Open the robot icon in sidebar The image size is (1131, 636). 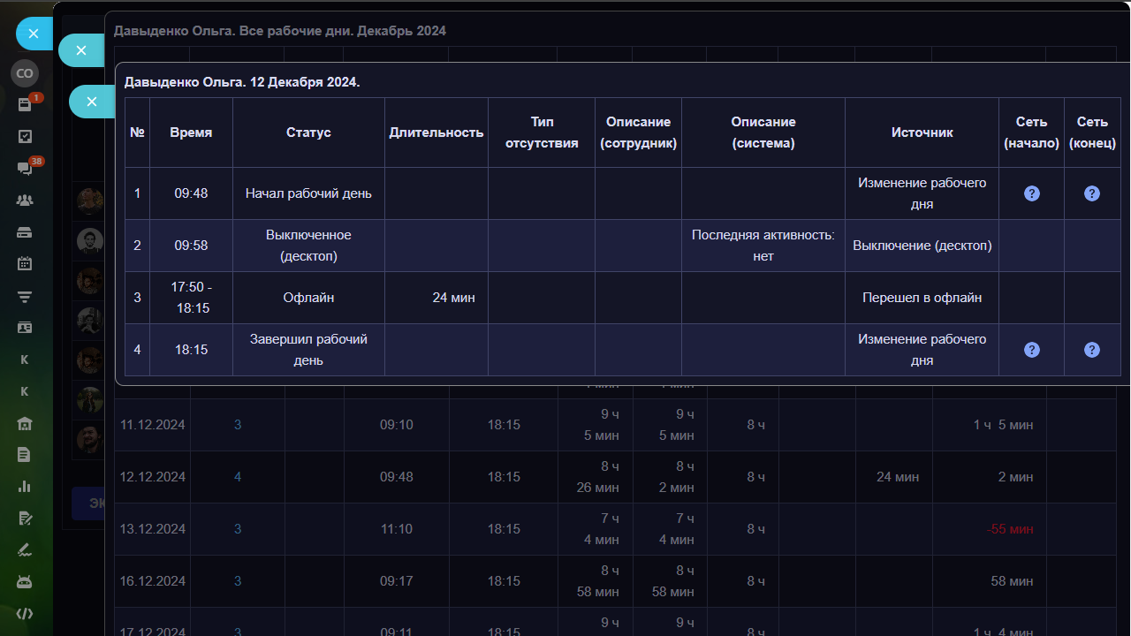point(25,581)
